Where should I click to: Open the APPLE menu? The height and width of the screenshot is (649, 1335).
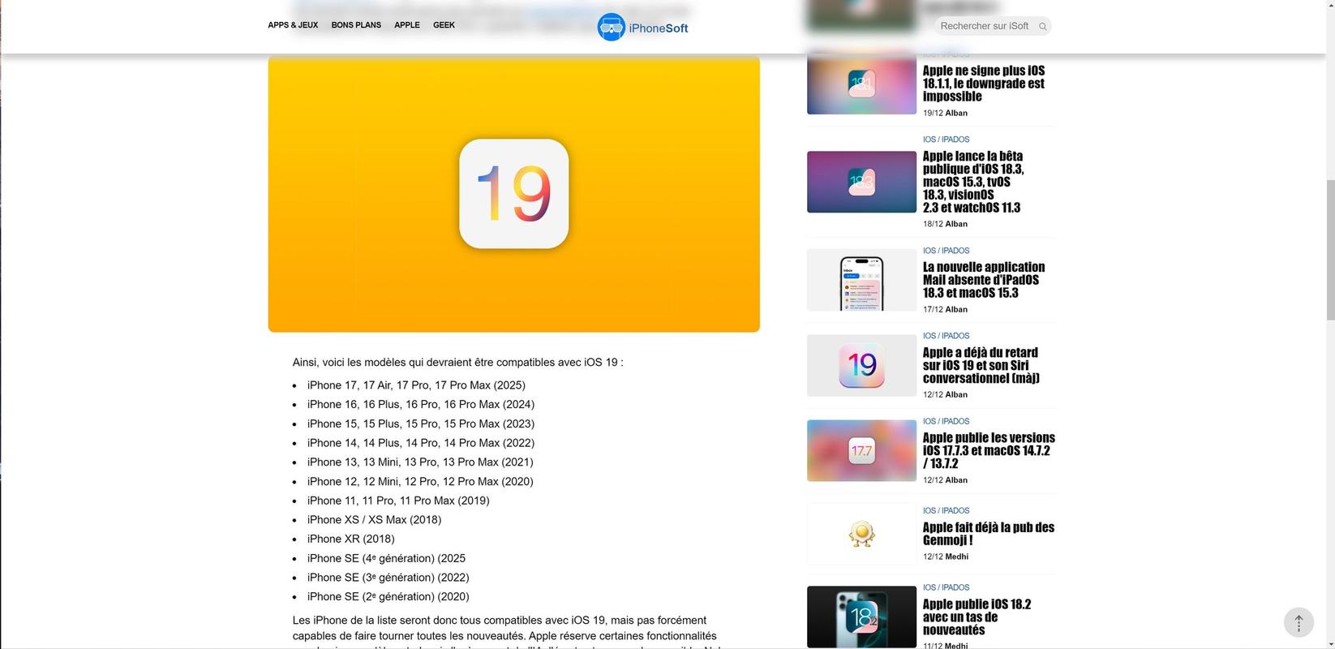pos(407,25)
